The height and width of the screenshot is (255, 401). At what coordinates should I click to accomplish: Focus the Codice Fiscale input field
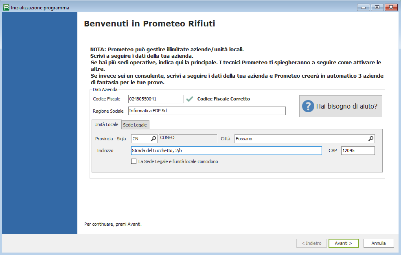click(x=156, y=99)
